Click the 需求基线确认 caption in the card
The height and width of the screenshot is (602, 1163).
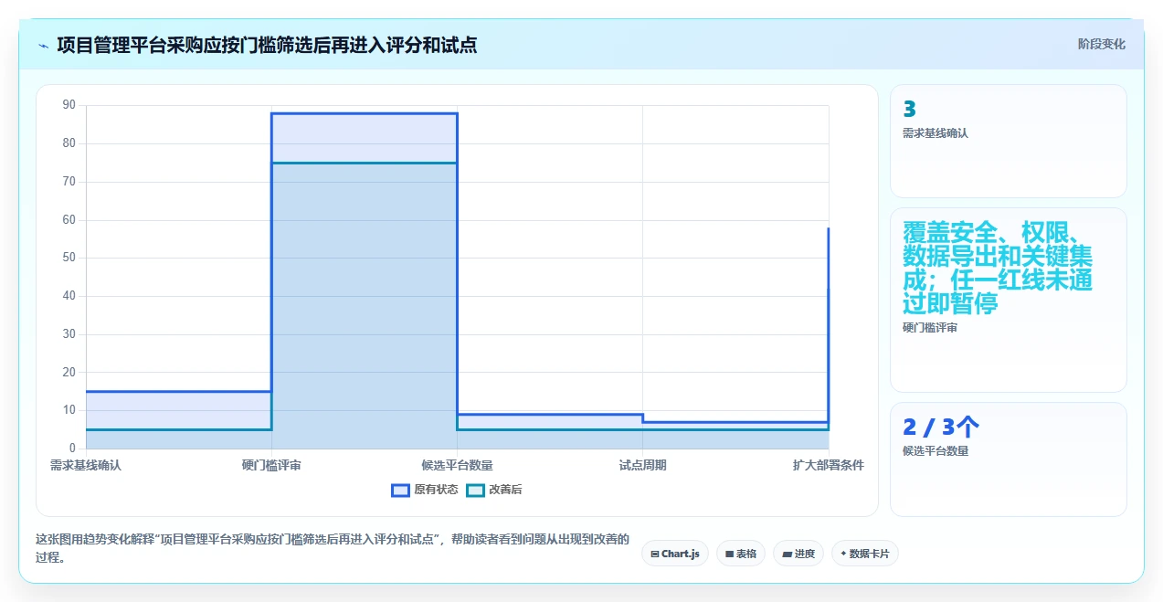935,133
